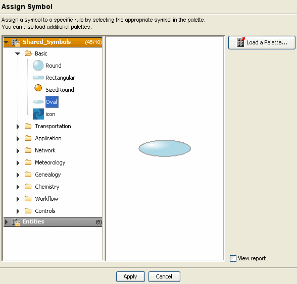This screenshot has height=284, width=297.
Task: Select the Round sphere symbol icon
Action: click(38, 66)
